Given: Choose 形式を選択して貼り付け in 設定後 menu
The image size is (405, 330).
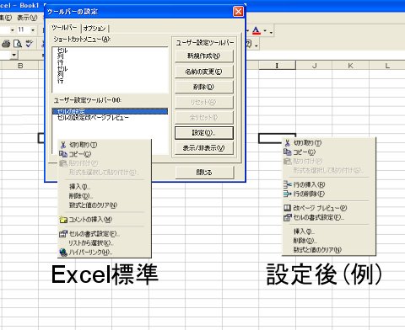Looking at the screenshot, I should tap(328, 170).
